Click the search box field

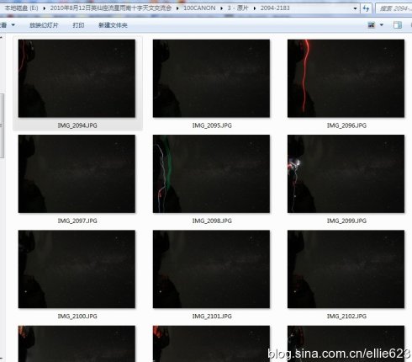[394, 8]
